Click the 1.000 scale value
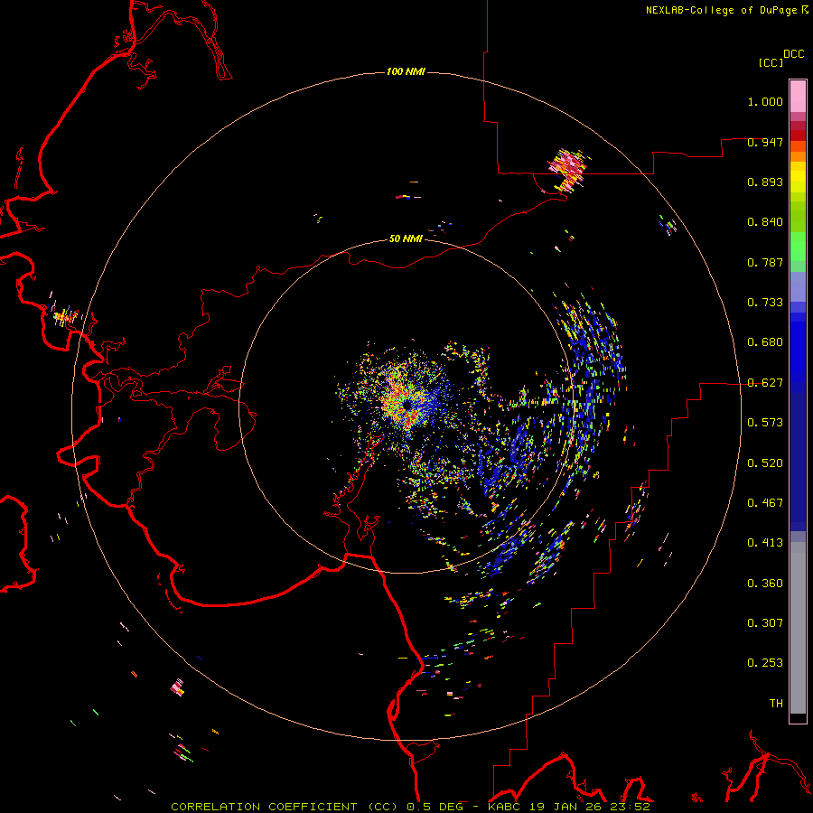Screen dimensions: 813x813 [765, 101]
